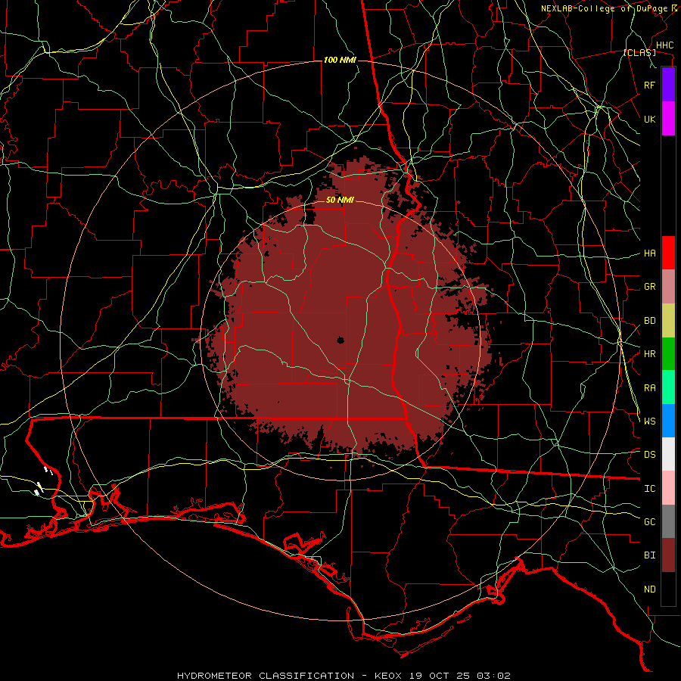Image resolution: width=681 pixels, height=681 pixels.
Task: Click the HA red legend swatch
Action: point(668,253)
